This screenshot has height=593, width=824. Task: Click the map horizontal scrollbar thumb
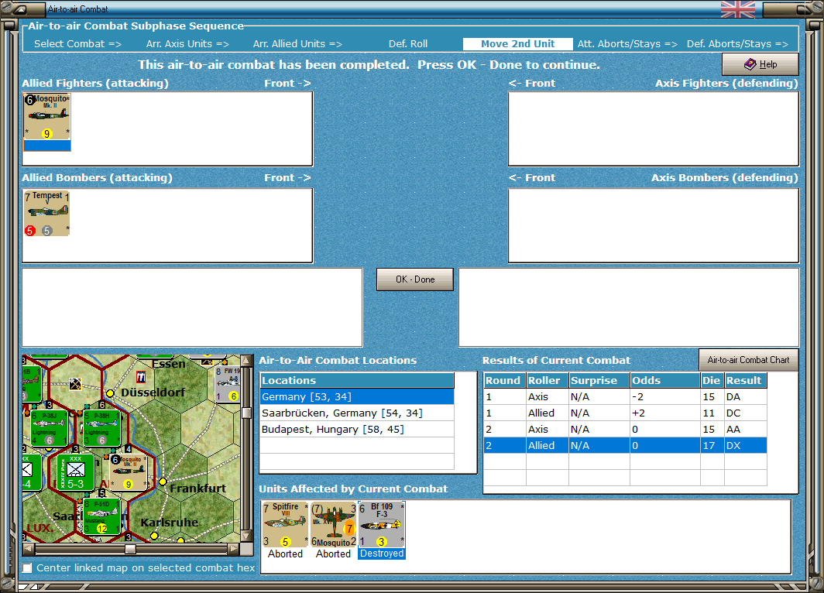pos(130,549)
